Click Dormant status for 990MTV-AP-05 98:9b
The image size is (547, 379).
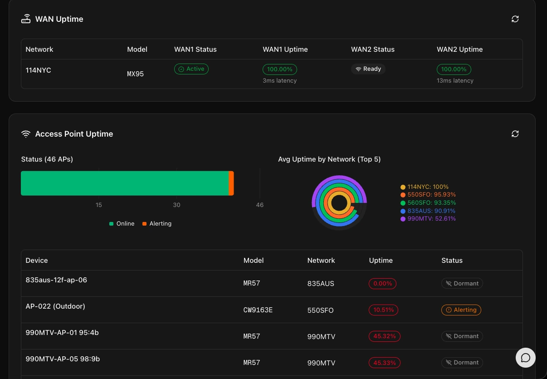(462, 363)
